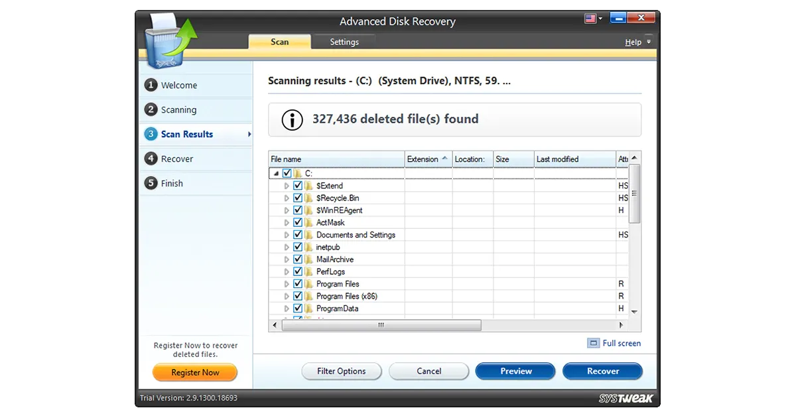The width and height of the screenshot is (796, 418).
Task: Uncheck the Program Files (x86) checkbox
Action: (298, 296)
